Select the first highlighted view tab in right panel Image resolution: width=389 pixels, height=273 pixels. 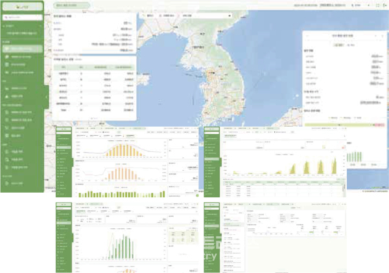pos(339,45)
